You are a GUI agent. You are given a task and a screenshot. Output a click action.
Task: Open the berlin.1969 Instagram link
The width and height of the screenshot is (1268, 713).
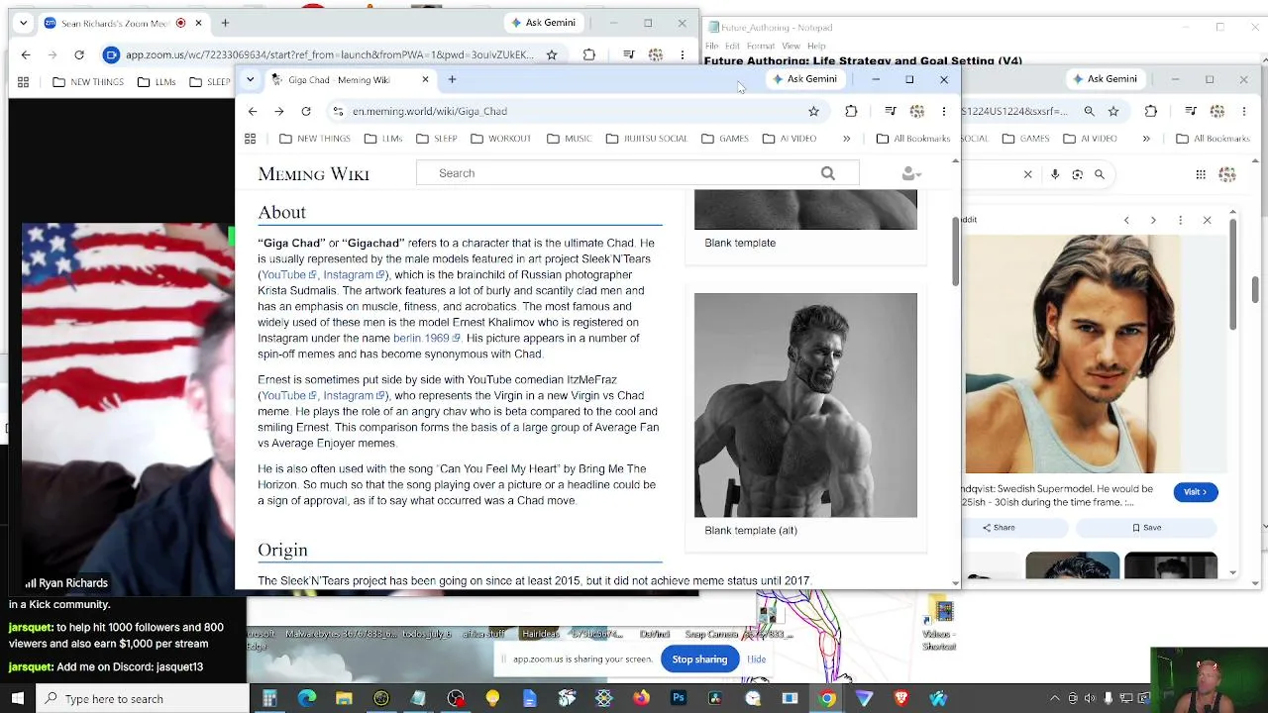point(426,338)
